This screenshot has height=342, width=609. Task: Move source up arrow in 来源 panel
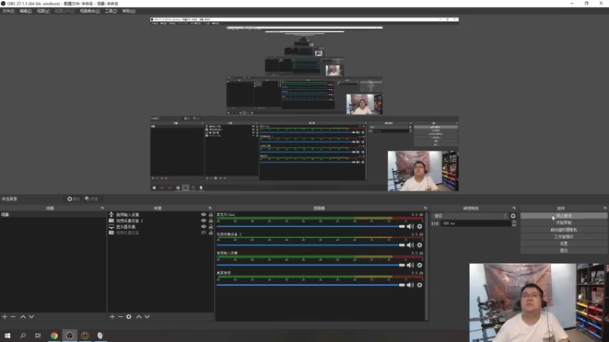pyautogui.click(x=139, y=317)
